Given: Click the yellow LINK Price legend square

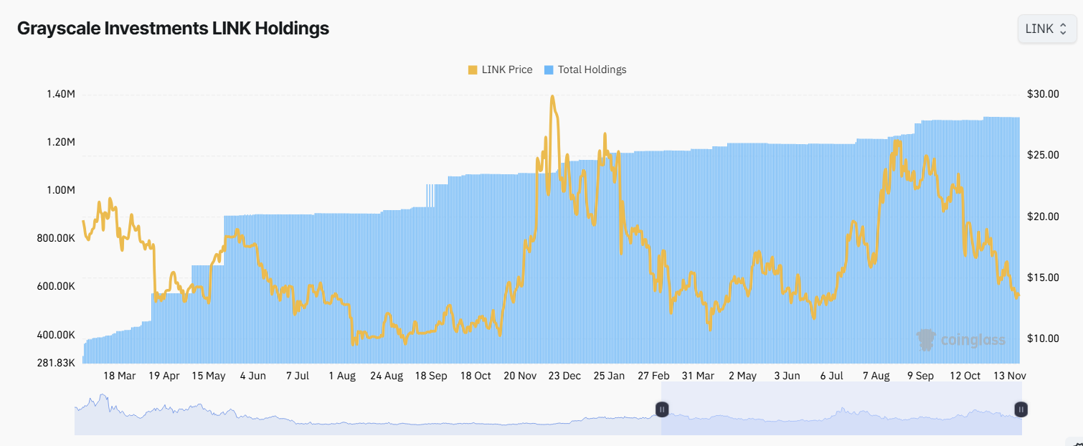Looking at the screenshot, I should click(472, 69).
